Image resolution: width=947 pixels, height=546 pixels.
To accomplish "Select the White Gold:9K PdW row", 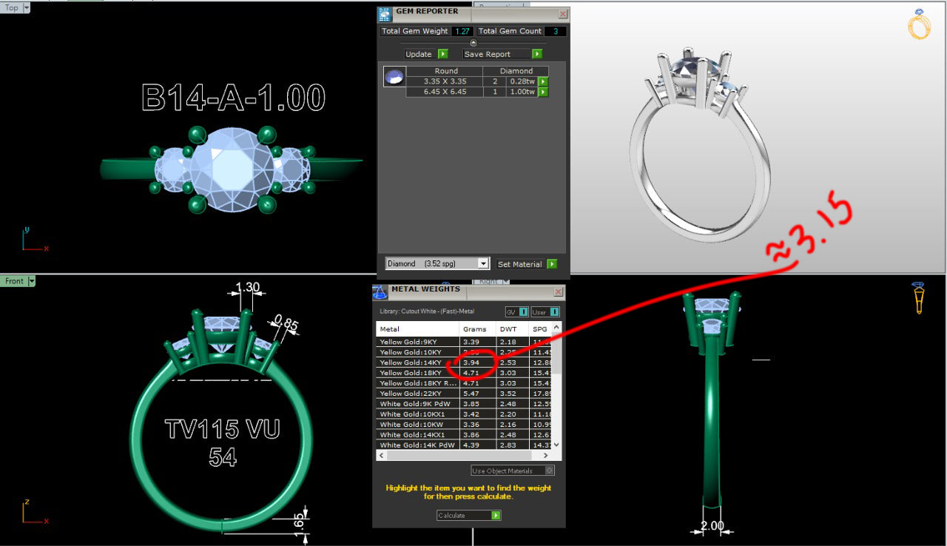I will coord(465,404).
